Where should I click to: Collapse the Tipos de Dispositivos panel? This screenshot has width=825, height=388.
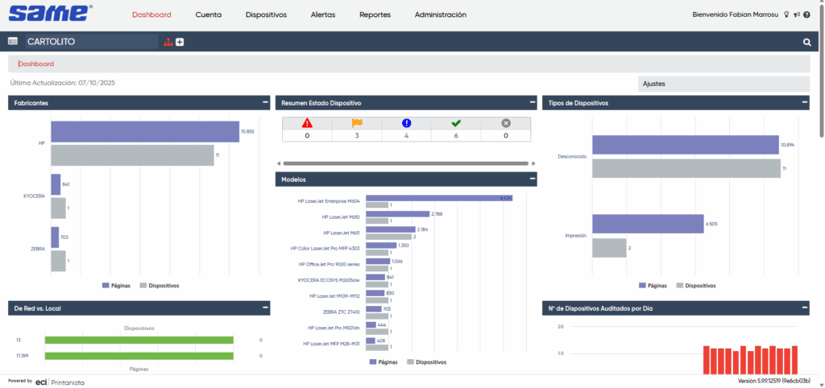pos(804,102)
